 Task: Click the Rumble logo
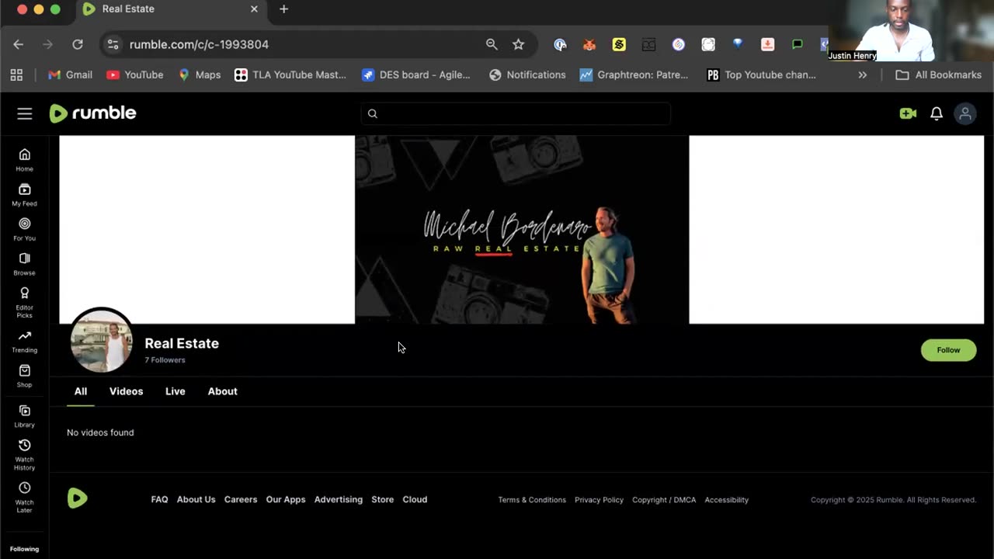click(x=92, y=113)
